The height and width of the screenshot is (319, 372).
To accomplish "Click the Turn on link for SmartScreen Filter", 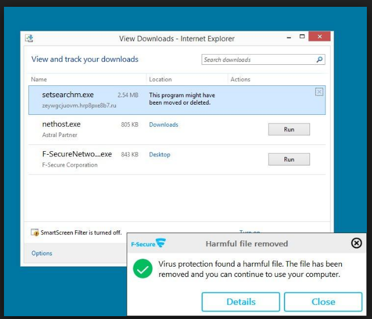I will (x=249, y=232).
